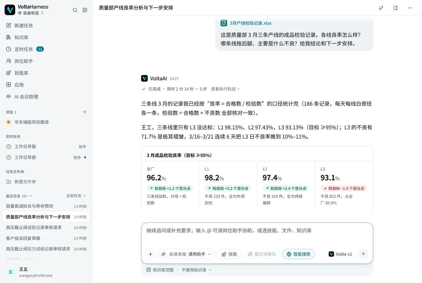The height and width of the screenshot is (283, 422).
Task: Open AI 会议助理
Action: click(x=46, y=97)
